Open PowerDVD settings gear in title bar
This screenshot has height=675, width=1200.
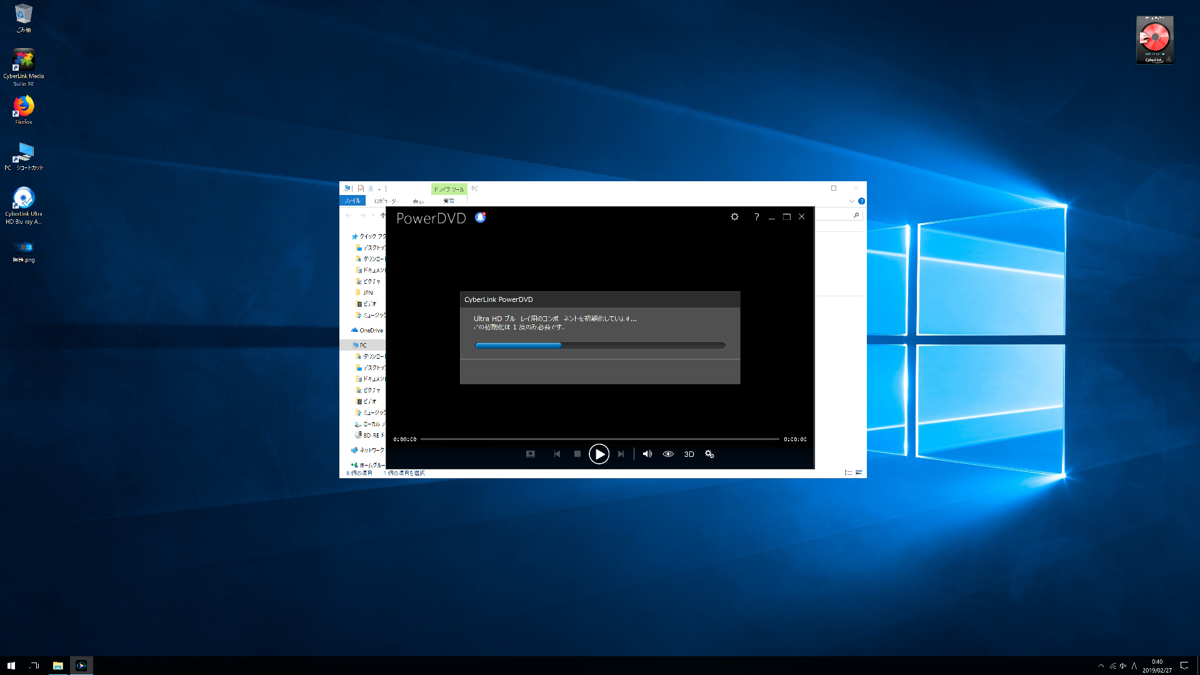734,217
